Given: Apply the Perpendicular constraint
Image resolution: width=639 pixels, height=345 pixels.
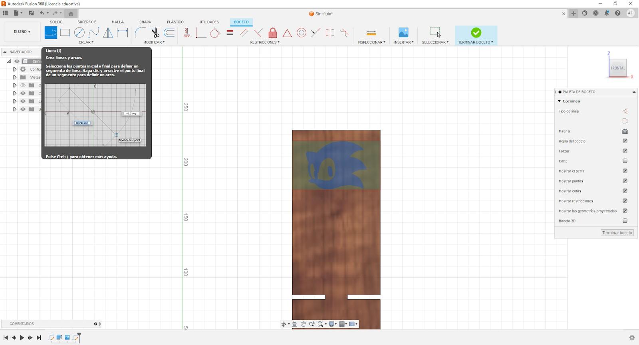Looking at the screenshot, I should 258,33.
